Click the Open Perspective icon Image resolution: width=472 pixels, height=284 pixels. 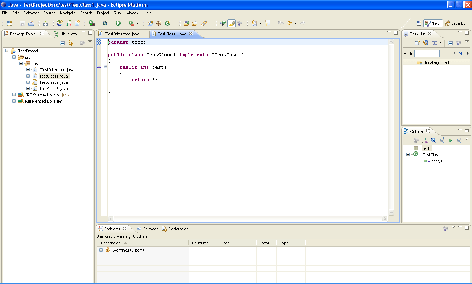(419, 23)
